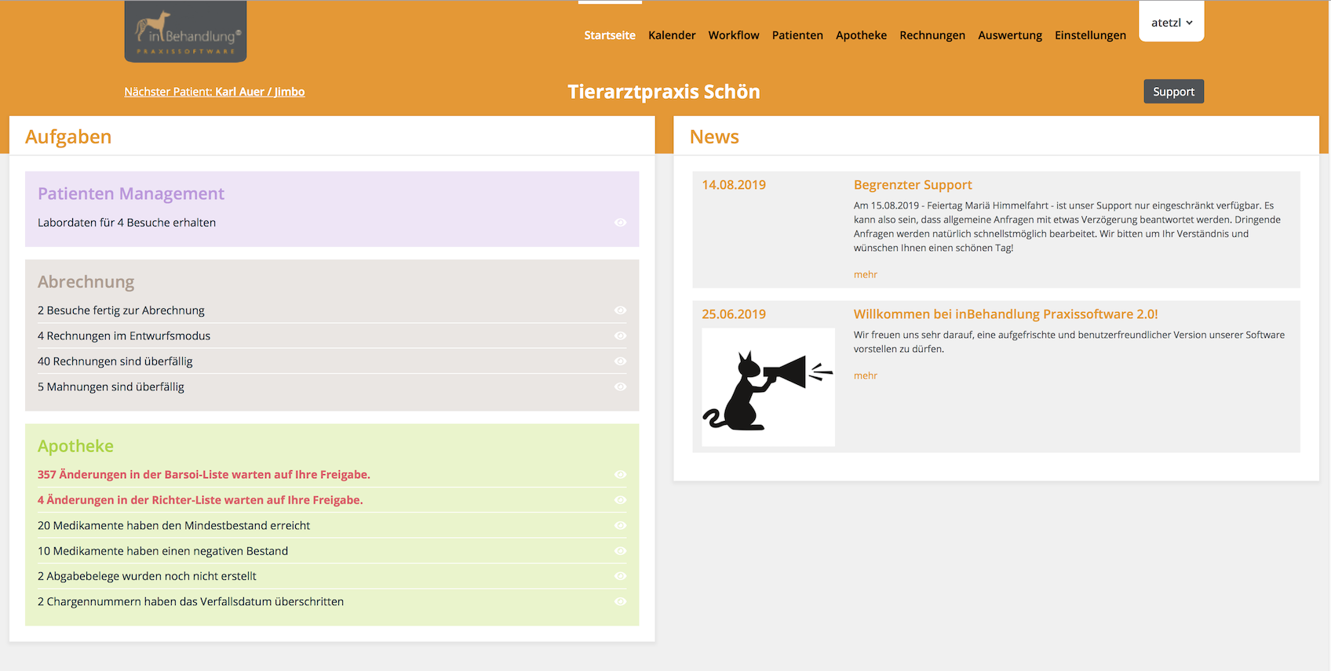Screen dimensions: 1331x671
Task: Open the Begrenzter Support news headline
Action: pyautogui.click(x=913, y=185)
